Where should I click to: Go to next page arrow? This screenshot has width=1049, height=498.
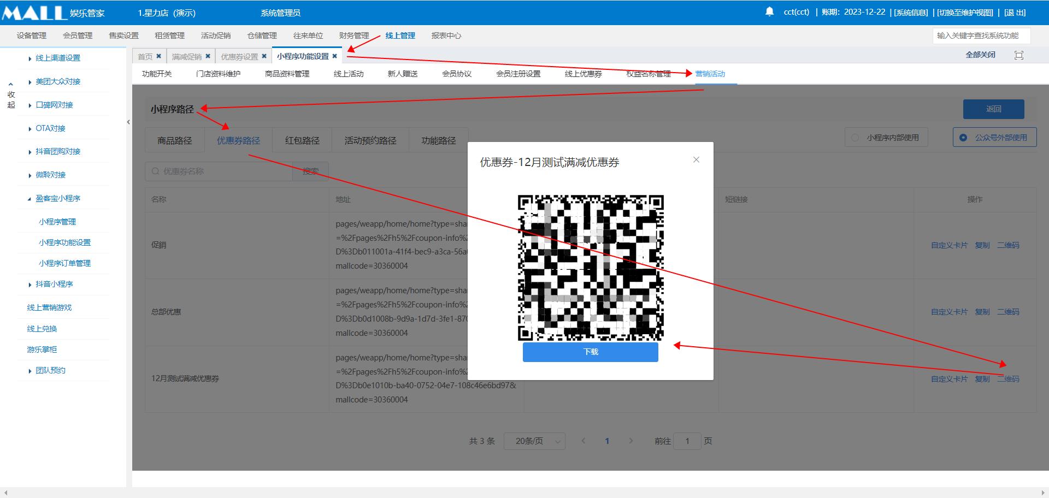pos(631,441)
